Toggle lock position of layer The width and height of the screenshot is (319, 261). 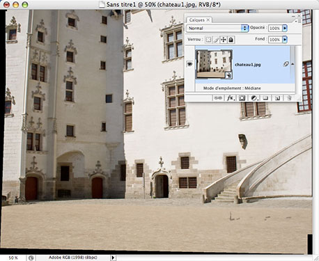point(224,40)
